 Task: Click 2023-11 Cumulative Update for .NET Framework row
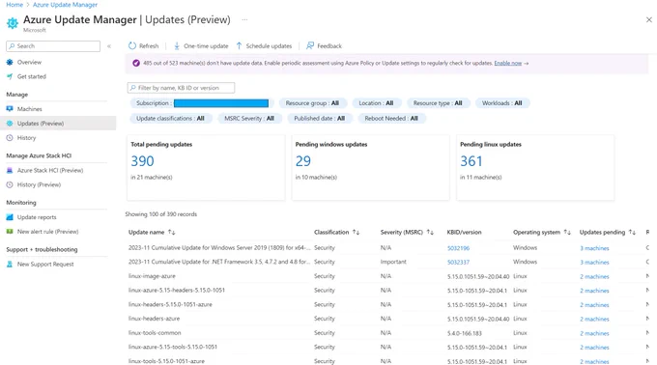[x=219, y=262]
